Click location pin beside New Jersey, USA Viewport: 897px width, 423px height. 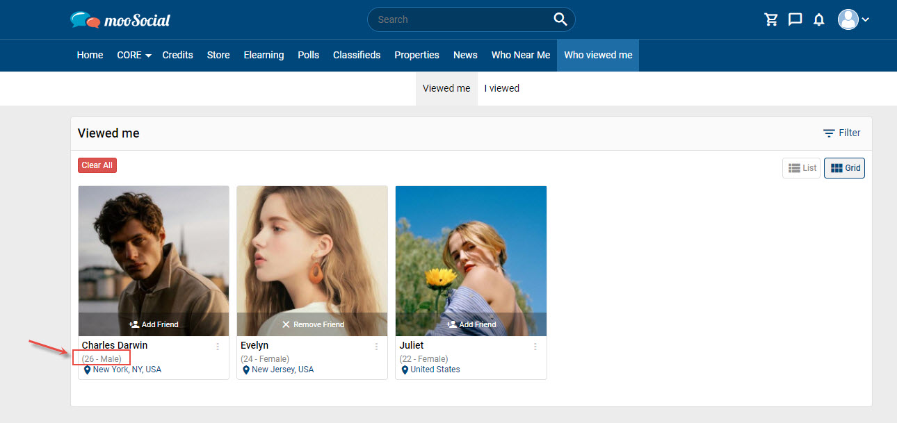[x=245, y=370]
